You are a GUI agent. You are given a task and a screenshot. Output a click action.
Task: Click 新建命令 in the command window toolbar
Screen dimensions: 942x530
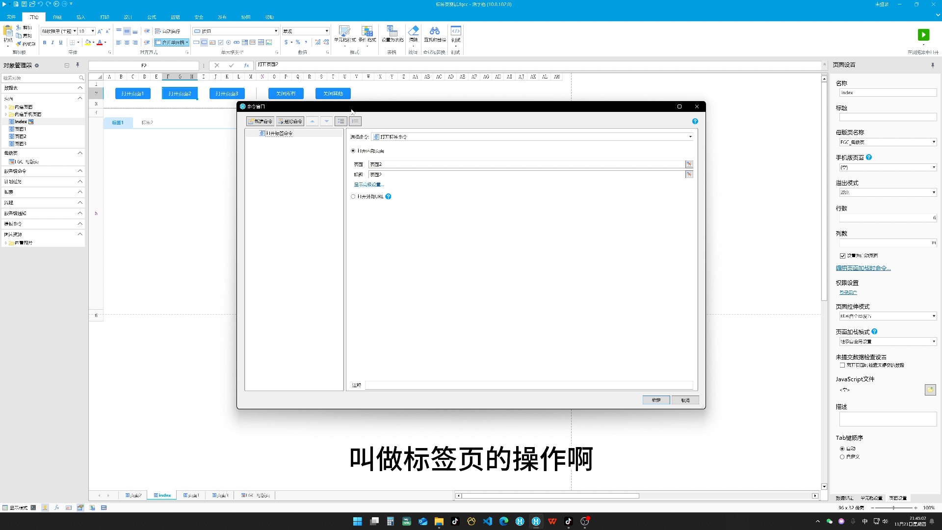(x=260, y=121)
